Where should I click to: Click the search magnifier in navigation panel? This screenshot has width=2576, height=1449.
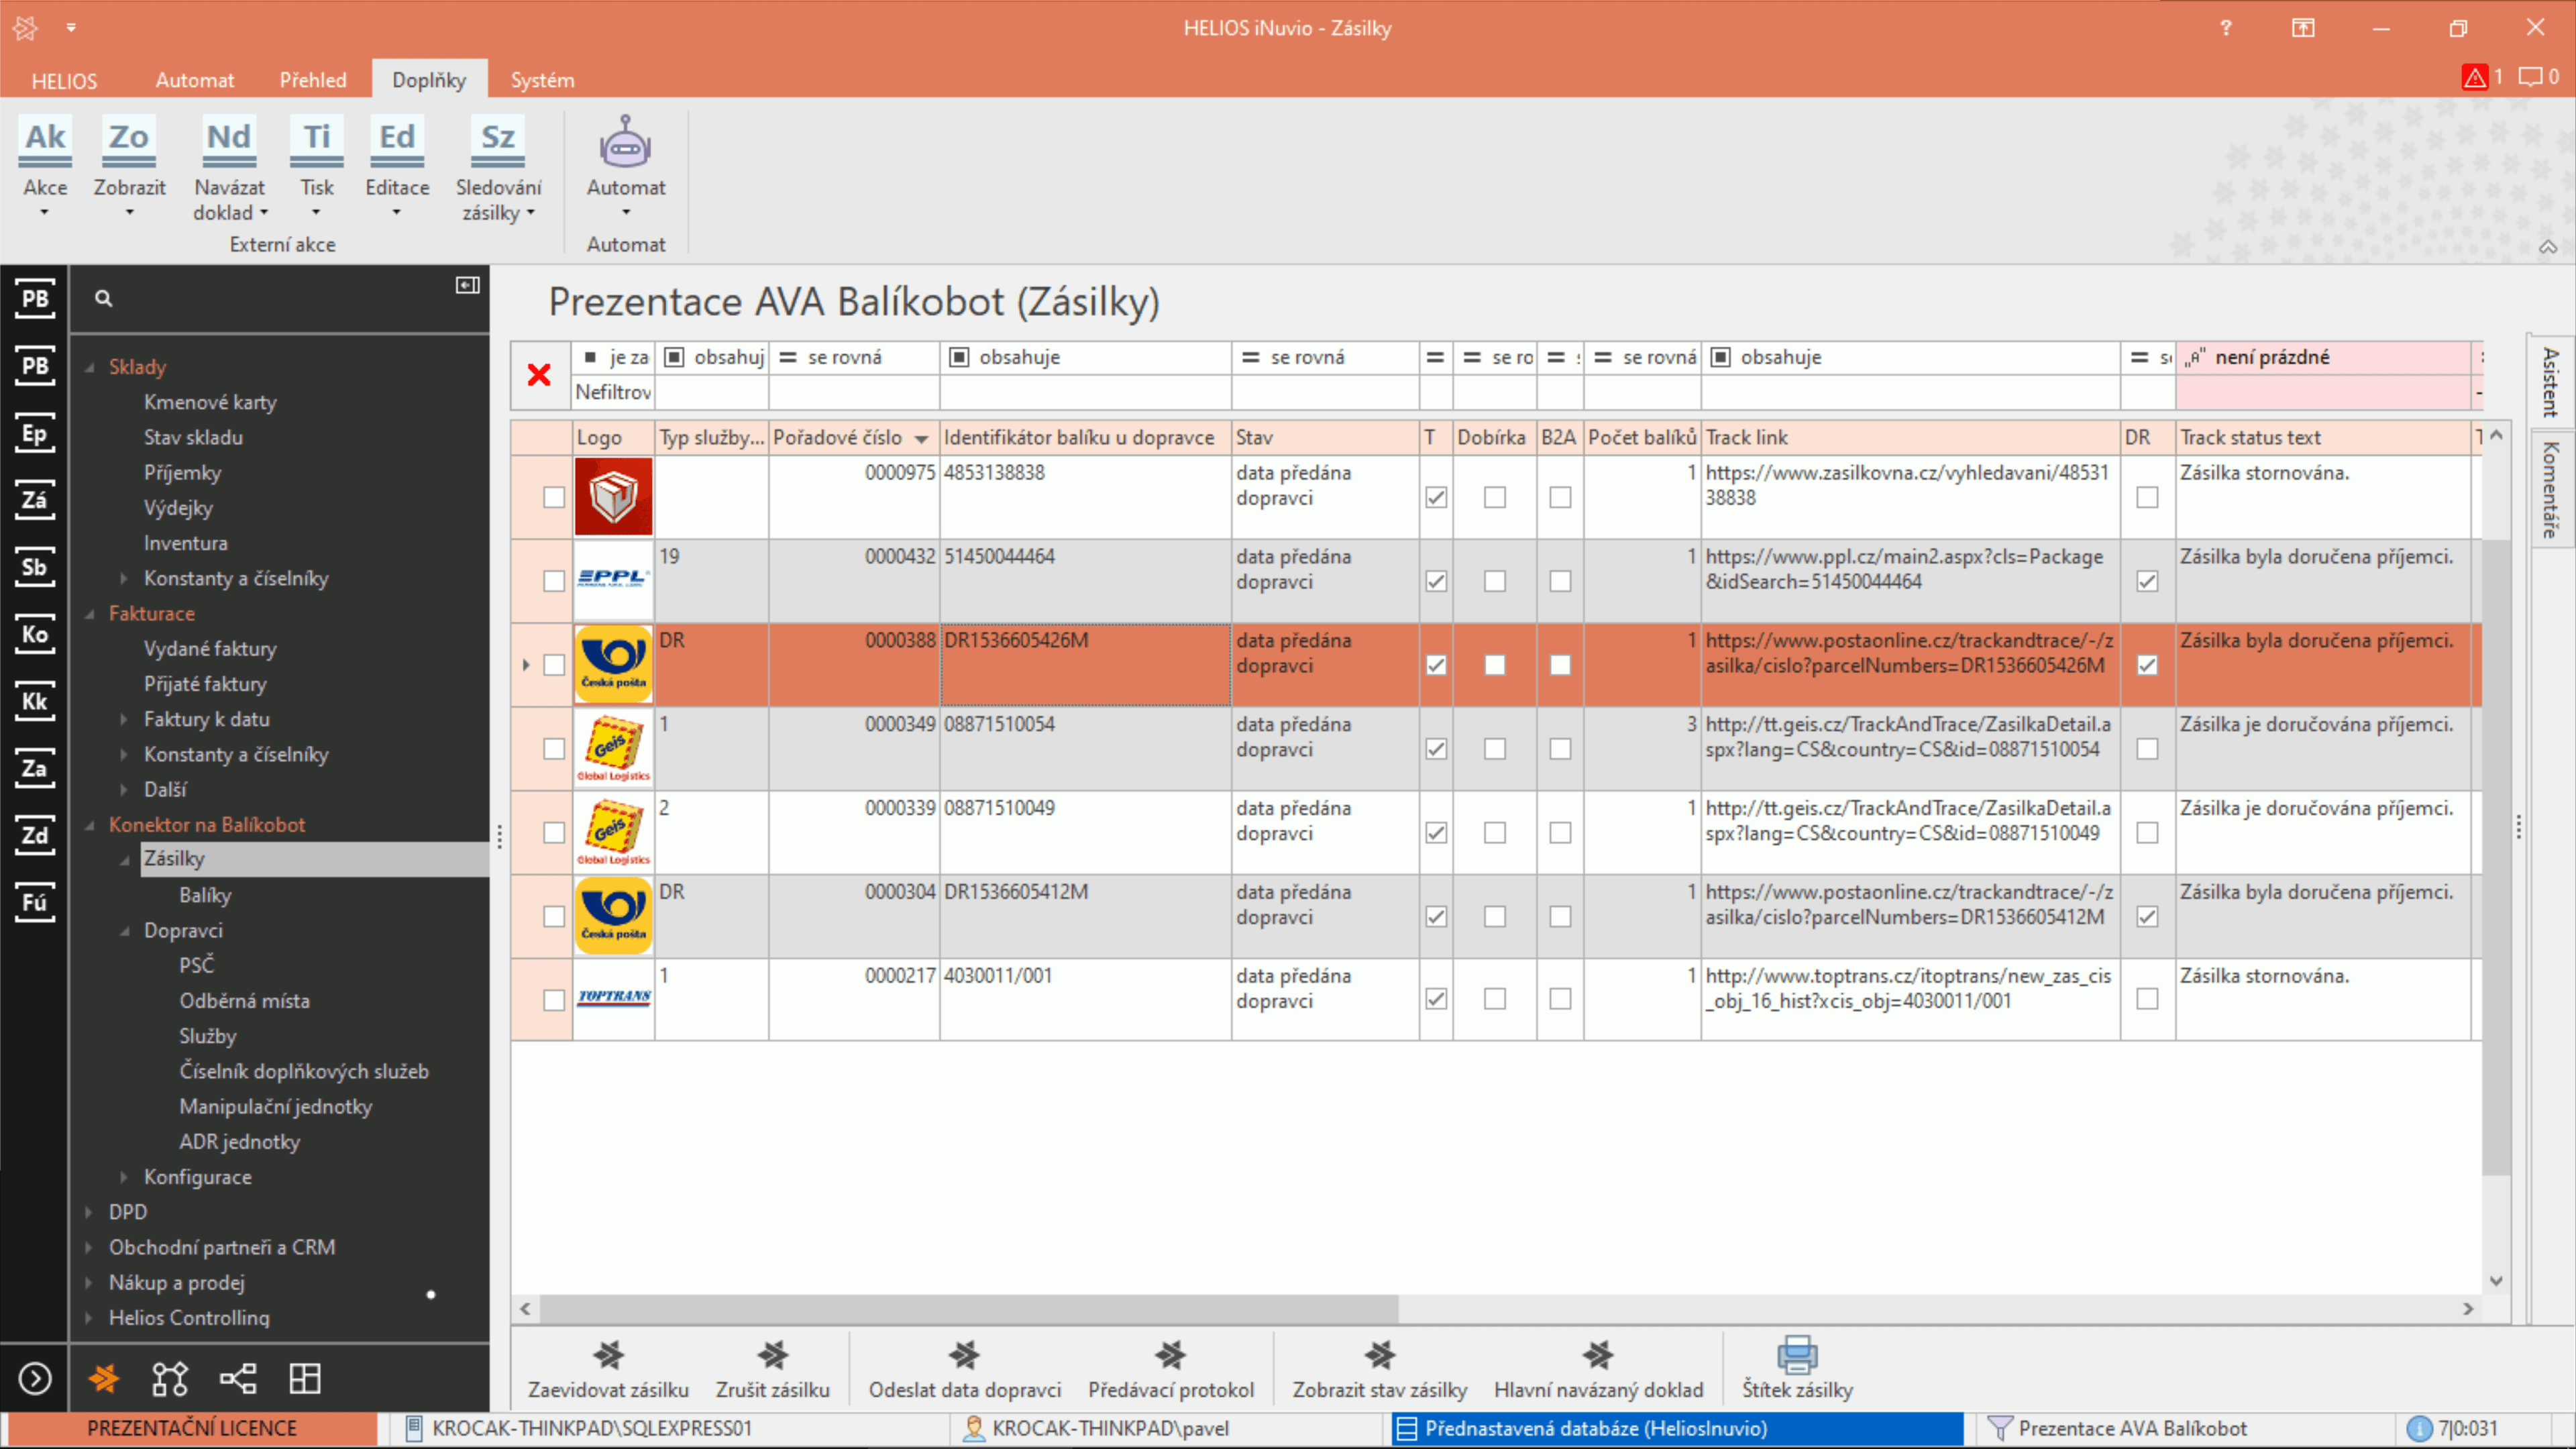103,298
